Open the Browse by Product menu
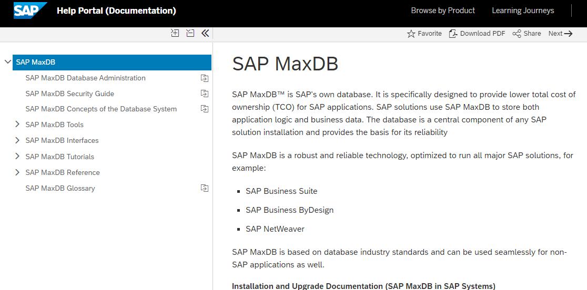 pos(443,11)
